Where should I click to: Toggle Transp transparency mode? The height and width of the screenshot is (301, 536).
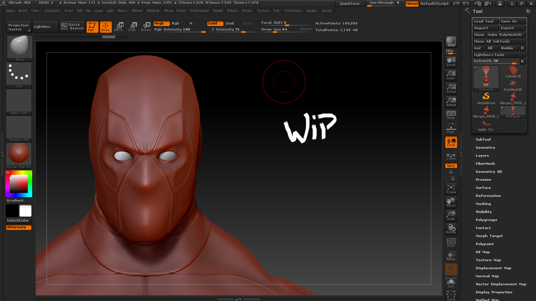451,256
